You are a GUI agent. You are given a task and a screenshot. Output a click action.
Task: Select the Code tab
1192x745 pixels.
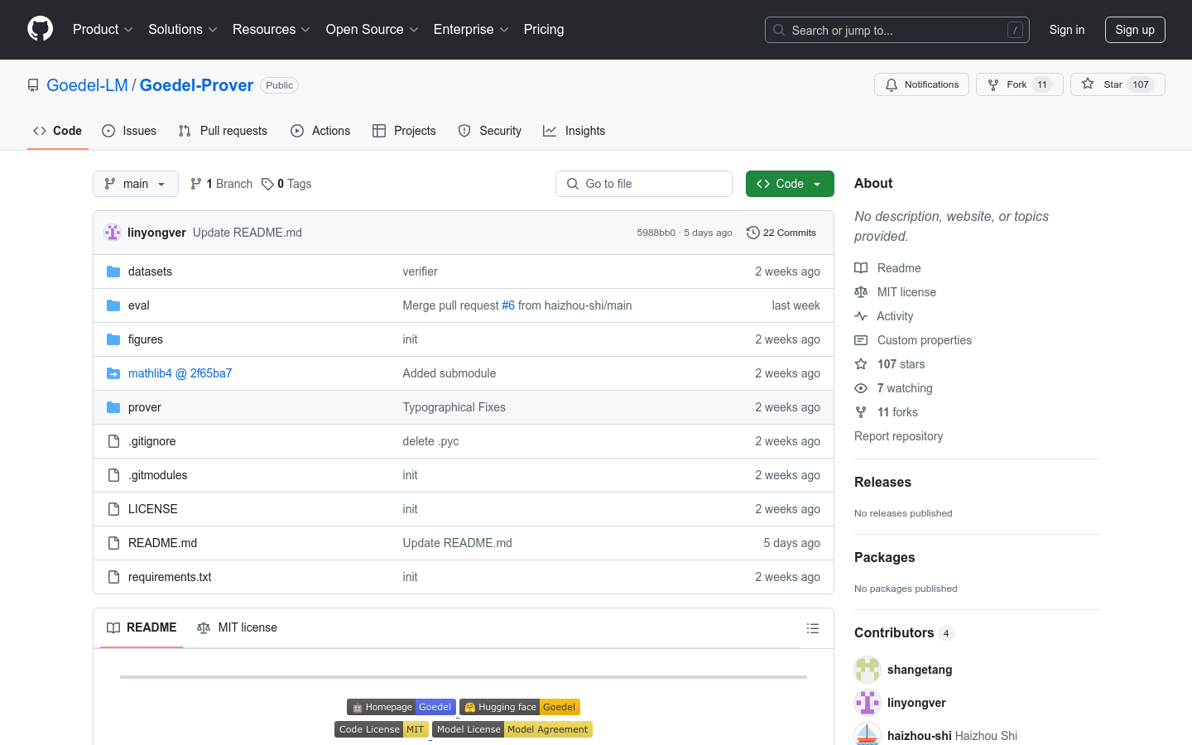pos(58,131)
